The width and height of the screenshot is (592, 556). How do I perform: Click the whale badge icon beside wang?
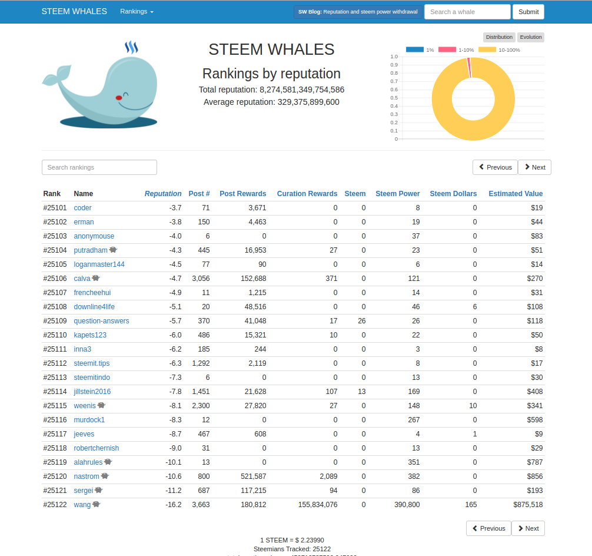coord(97,504)
